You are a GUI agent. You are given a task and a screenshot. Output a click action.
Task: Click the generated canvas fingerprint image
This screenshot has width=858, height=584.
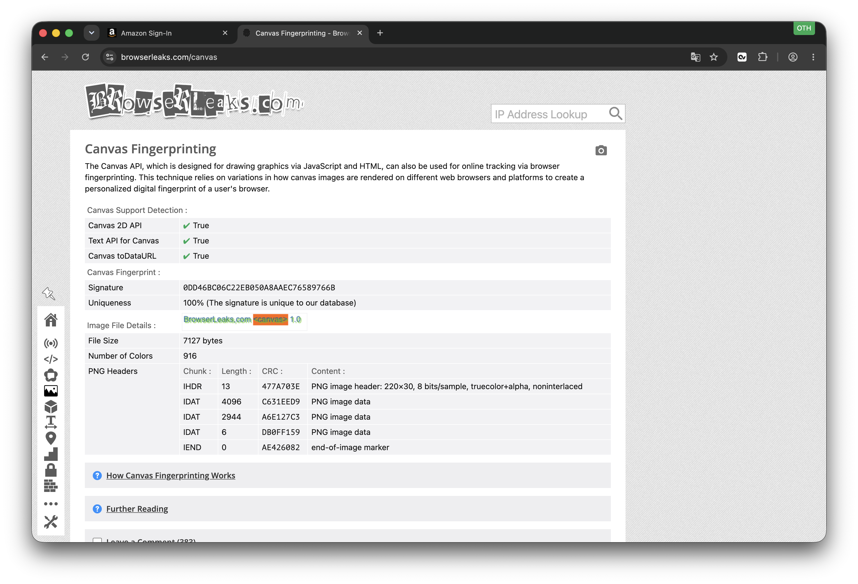244,320
